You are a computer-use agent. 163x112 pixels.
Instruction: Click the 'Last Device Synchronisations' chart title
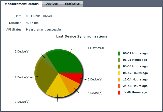coord(82,36)
